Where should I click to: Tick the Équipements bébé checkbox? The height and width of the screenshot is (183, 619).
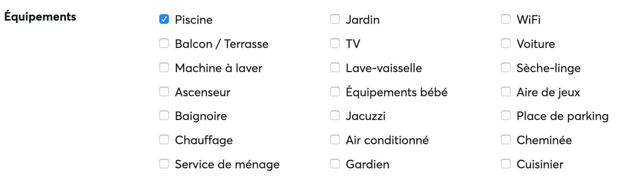tap(335, 92)
